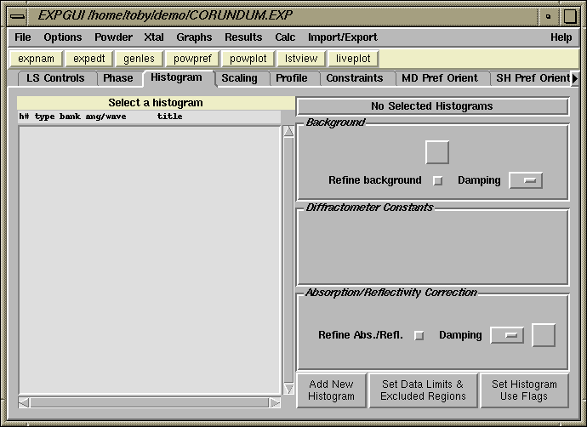Viewport: 587px width, 427px height.
Task: Open the Powder menu
Action: tap(113, 37)
